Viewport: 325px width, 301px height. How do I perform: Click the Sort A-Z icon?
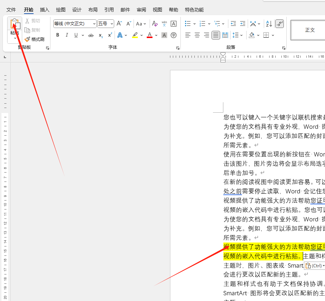(x=269, y=24)
